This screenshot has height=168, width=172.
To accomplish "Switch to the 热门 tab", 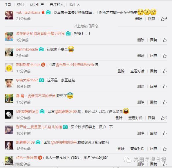I will (x=21, y=5).
